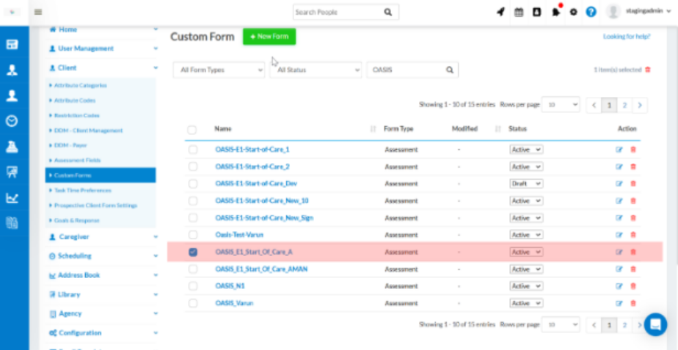Viewport: 678px width, 350px height.
Task: Delete selected items with red trash icon
Action: point(647,70)
